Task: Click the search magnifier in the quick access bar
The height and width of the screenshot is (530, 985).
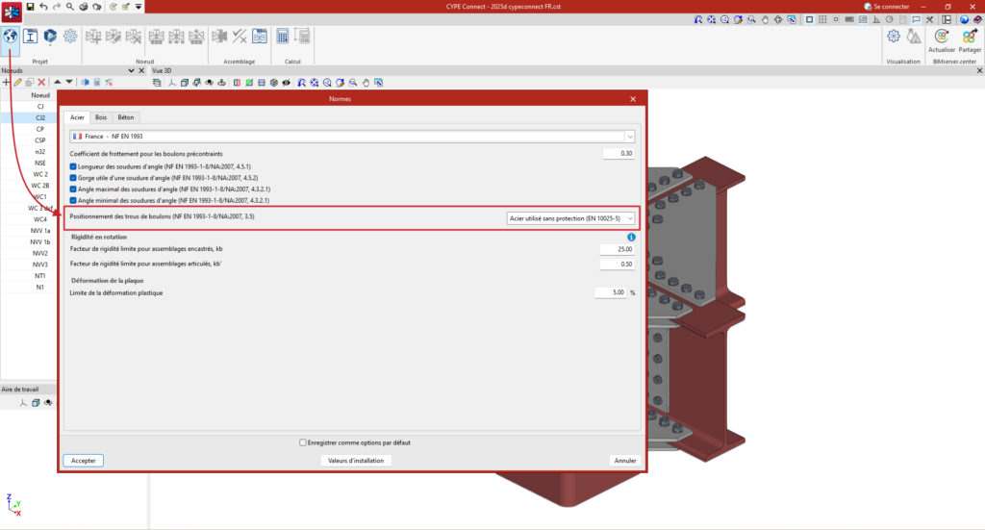Action: [x=69, y=7]
